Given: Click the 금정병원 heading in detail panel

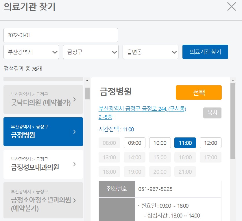Looking at the screenshot, I should coord(116,91).
